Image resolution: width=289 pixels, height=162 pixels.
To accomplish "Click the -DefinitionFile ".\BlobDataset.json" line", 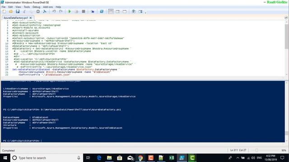I will (x=44, y=75).
